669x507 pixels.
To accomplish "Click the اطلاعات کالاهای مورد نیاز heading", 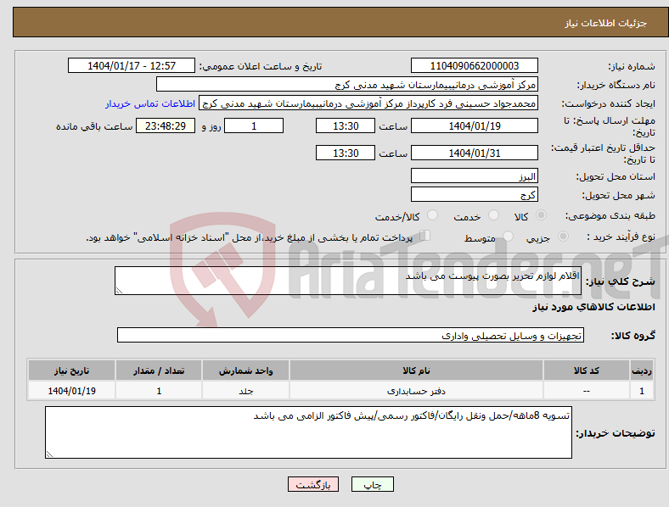I will coord(593,307).
